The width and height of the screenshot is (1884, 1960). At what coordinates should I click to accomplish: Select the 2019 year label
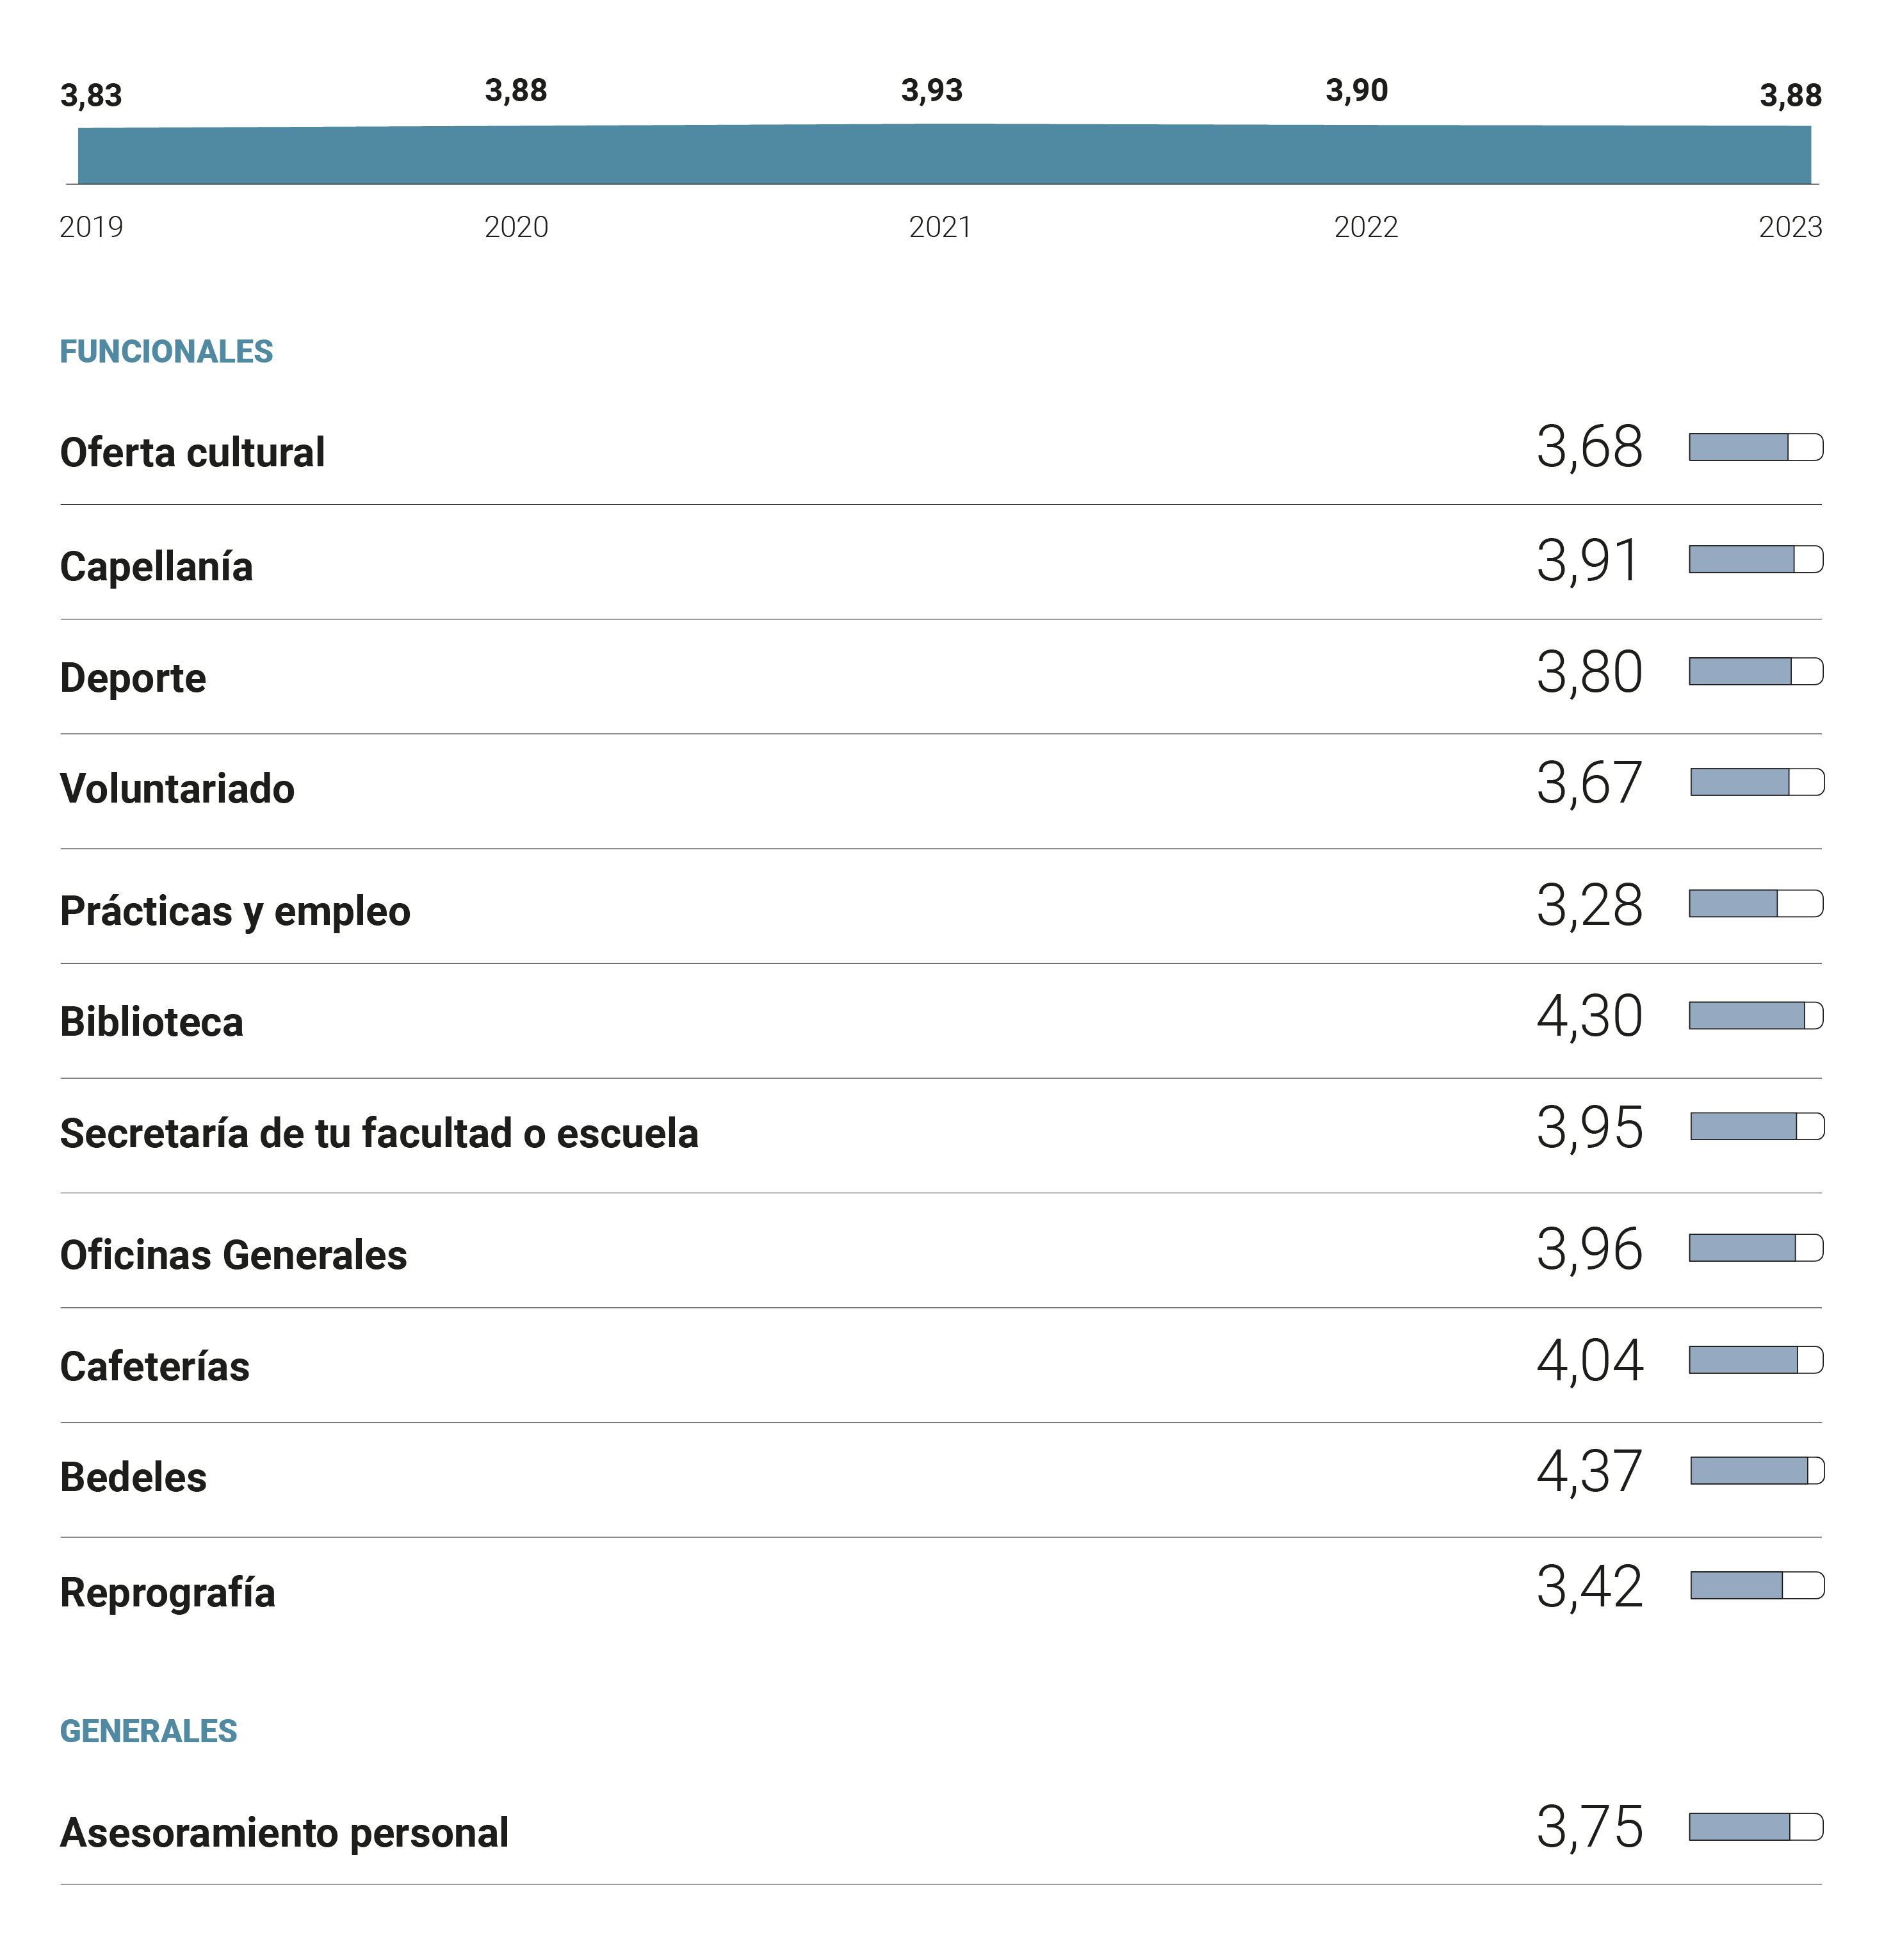point(91,227)
